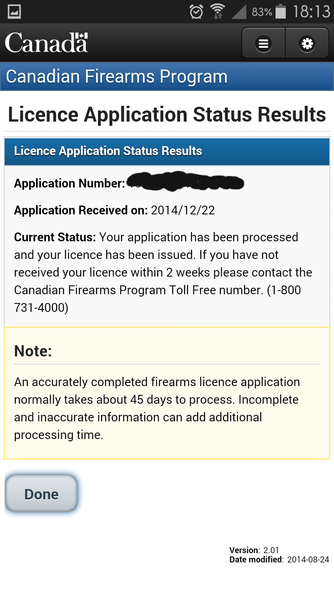334x594 pixels.
Task: Tap the cellular signal strength icon
Action: (238, 12)
